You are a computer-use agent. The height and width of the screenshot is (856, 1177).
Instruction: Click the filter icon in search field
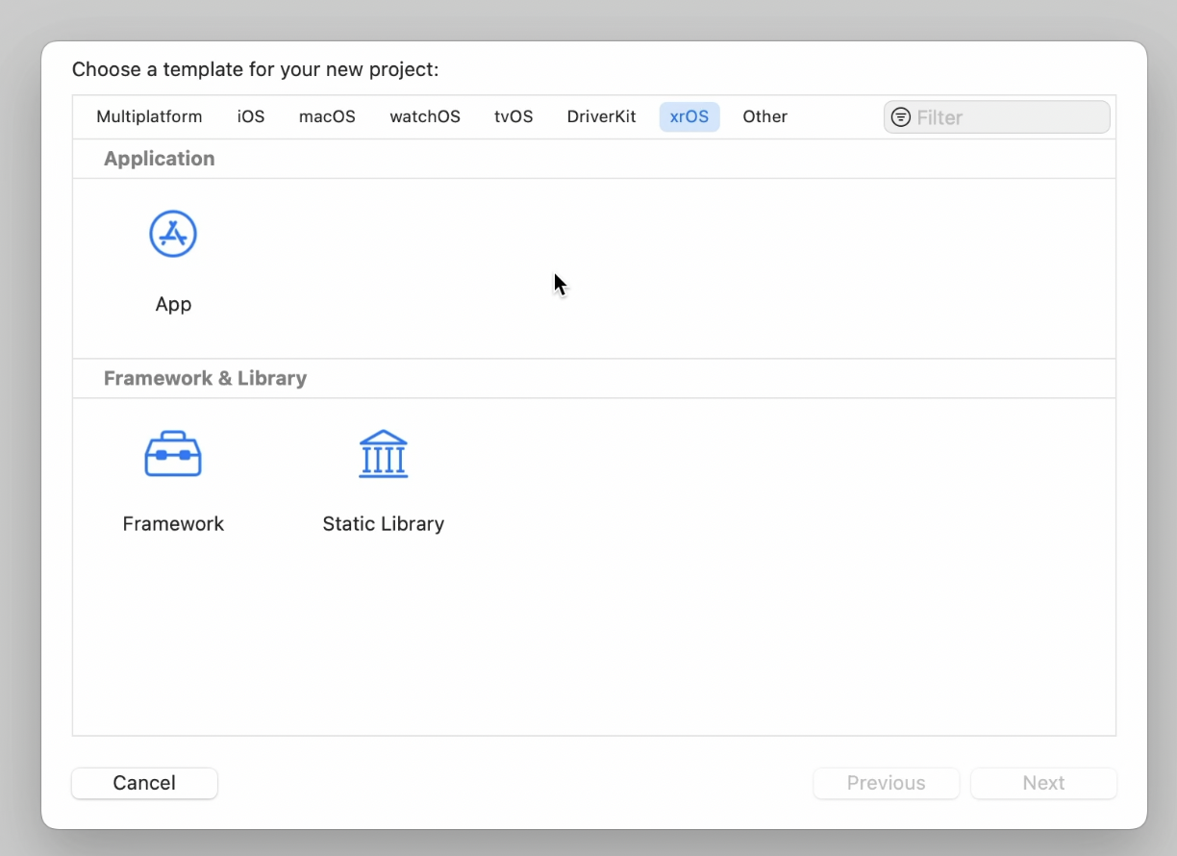(x=901, y=117)
